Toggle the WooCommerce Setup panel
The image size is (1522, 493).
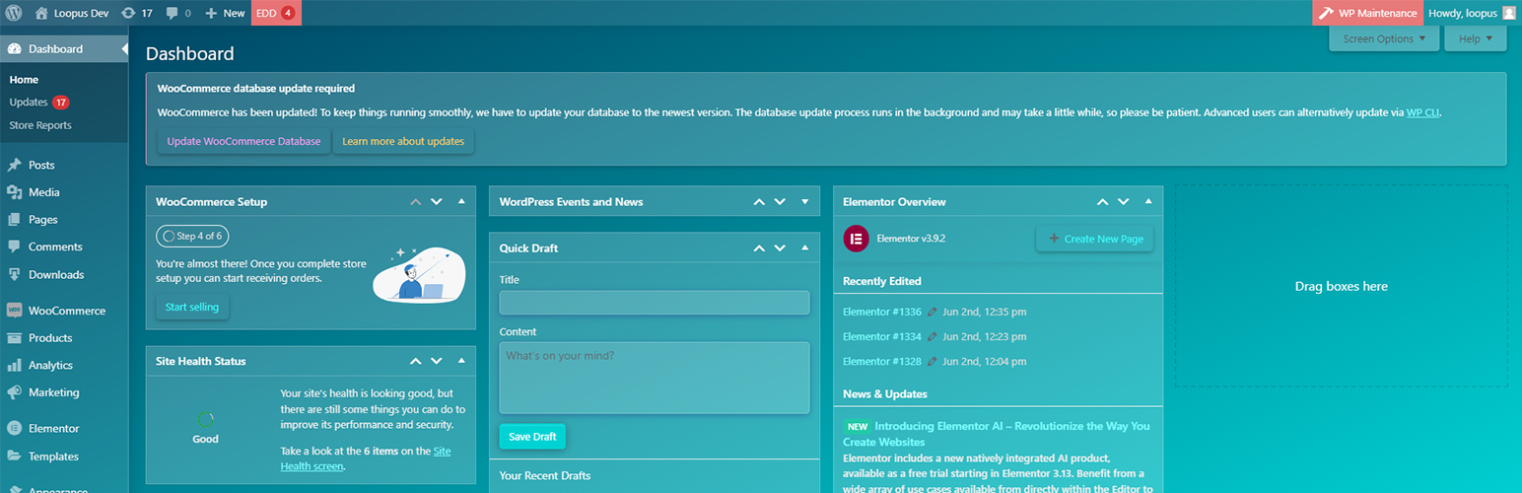pyautogui.click(x=461, y=202)
